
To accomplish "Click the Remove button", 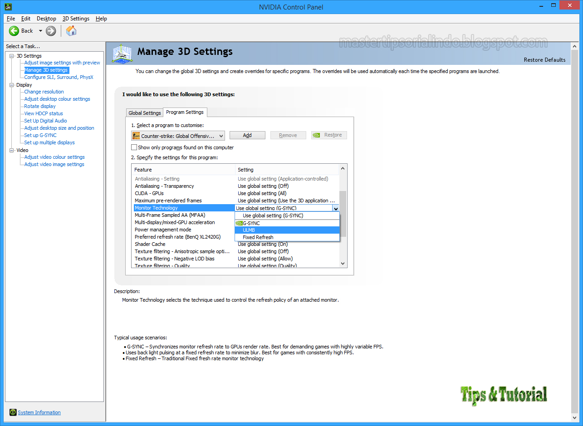I will pyautogui.click(x=288, y=135).
